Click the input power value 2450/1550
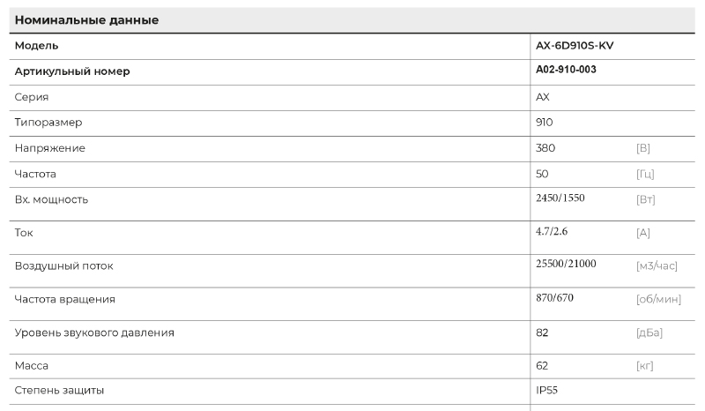 point(560,198)
